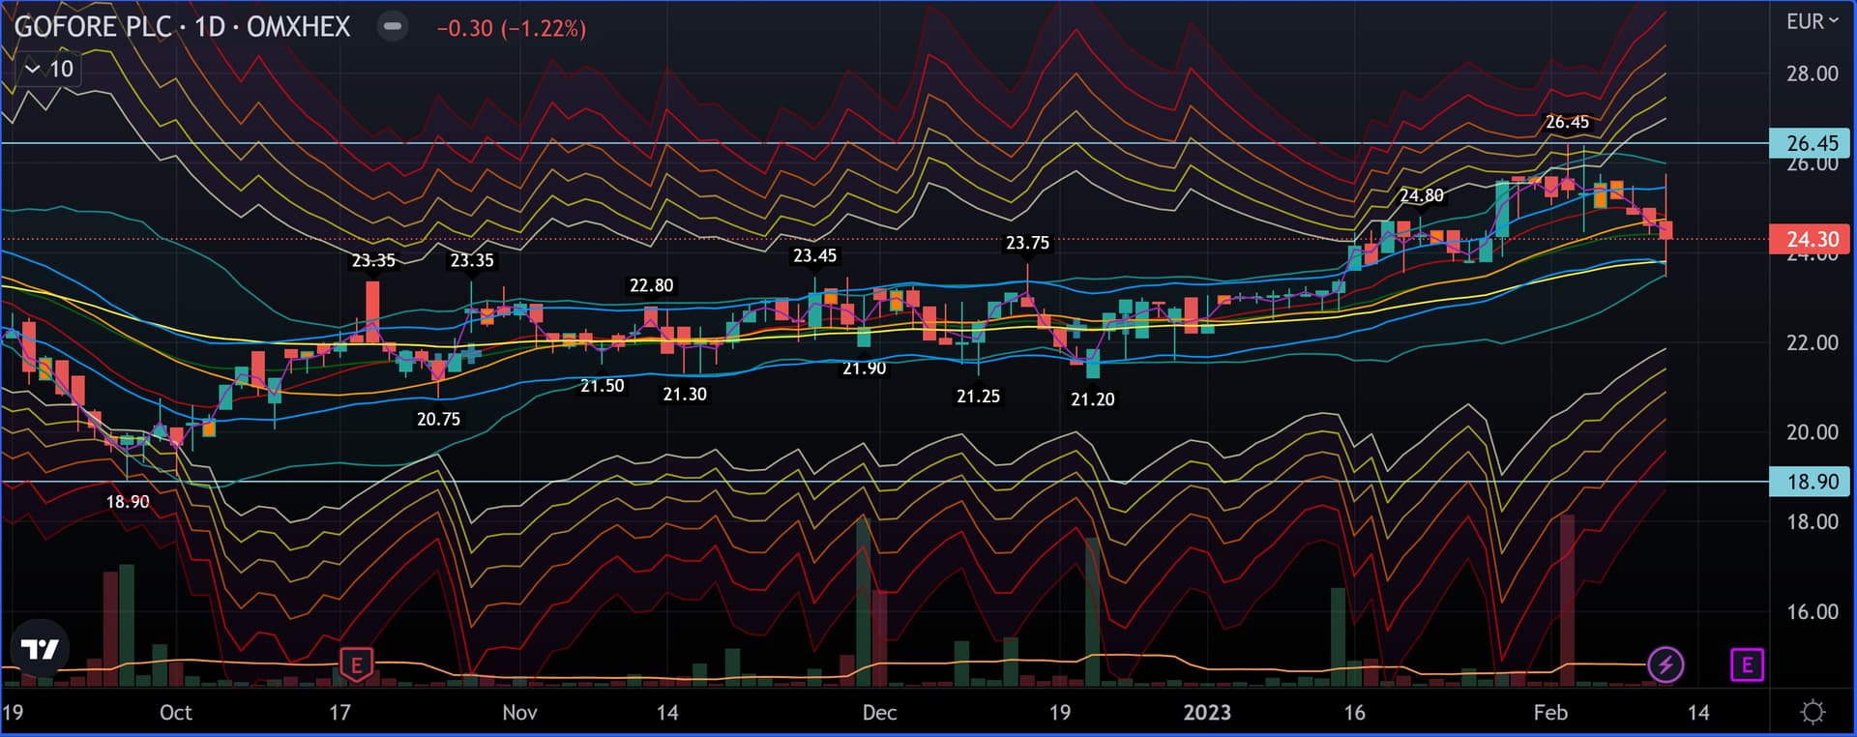Image resolution: width=1857 pixels, height=737 pixels.
Task: Open the red earnings marker near Oct 17
Action: pos(357,664)
